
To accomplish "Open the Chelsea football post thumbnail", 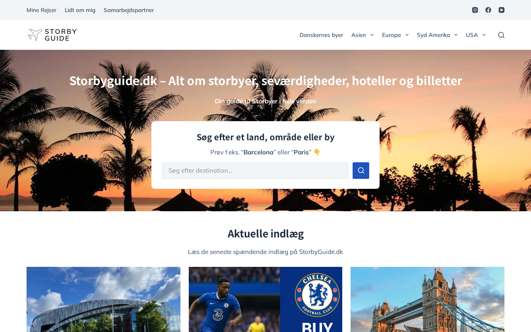I will (x=265, y=299).
